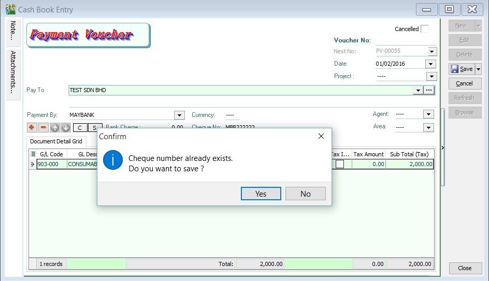Click the C button above the grid

pyautogui.click(x=80, y=128)
